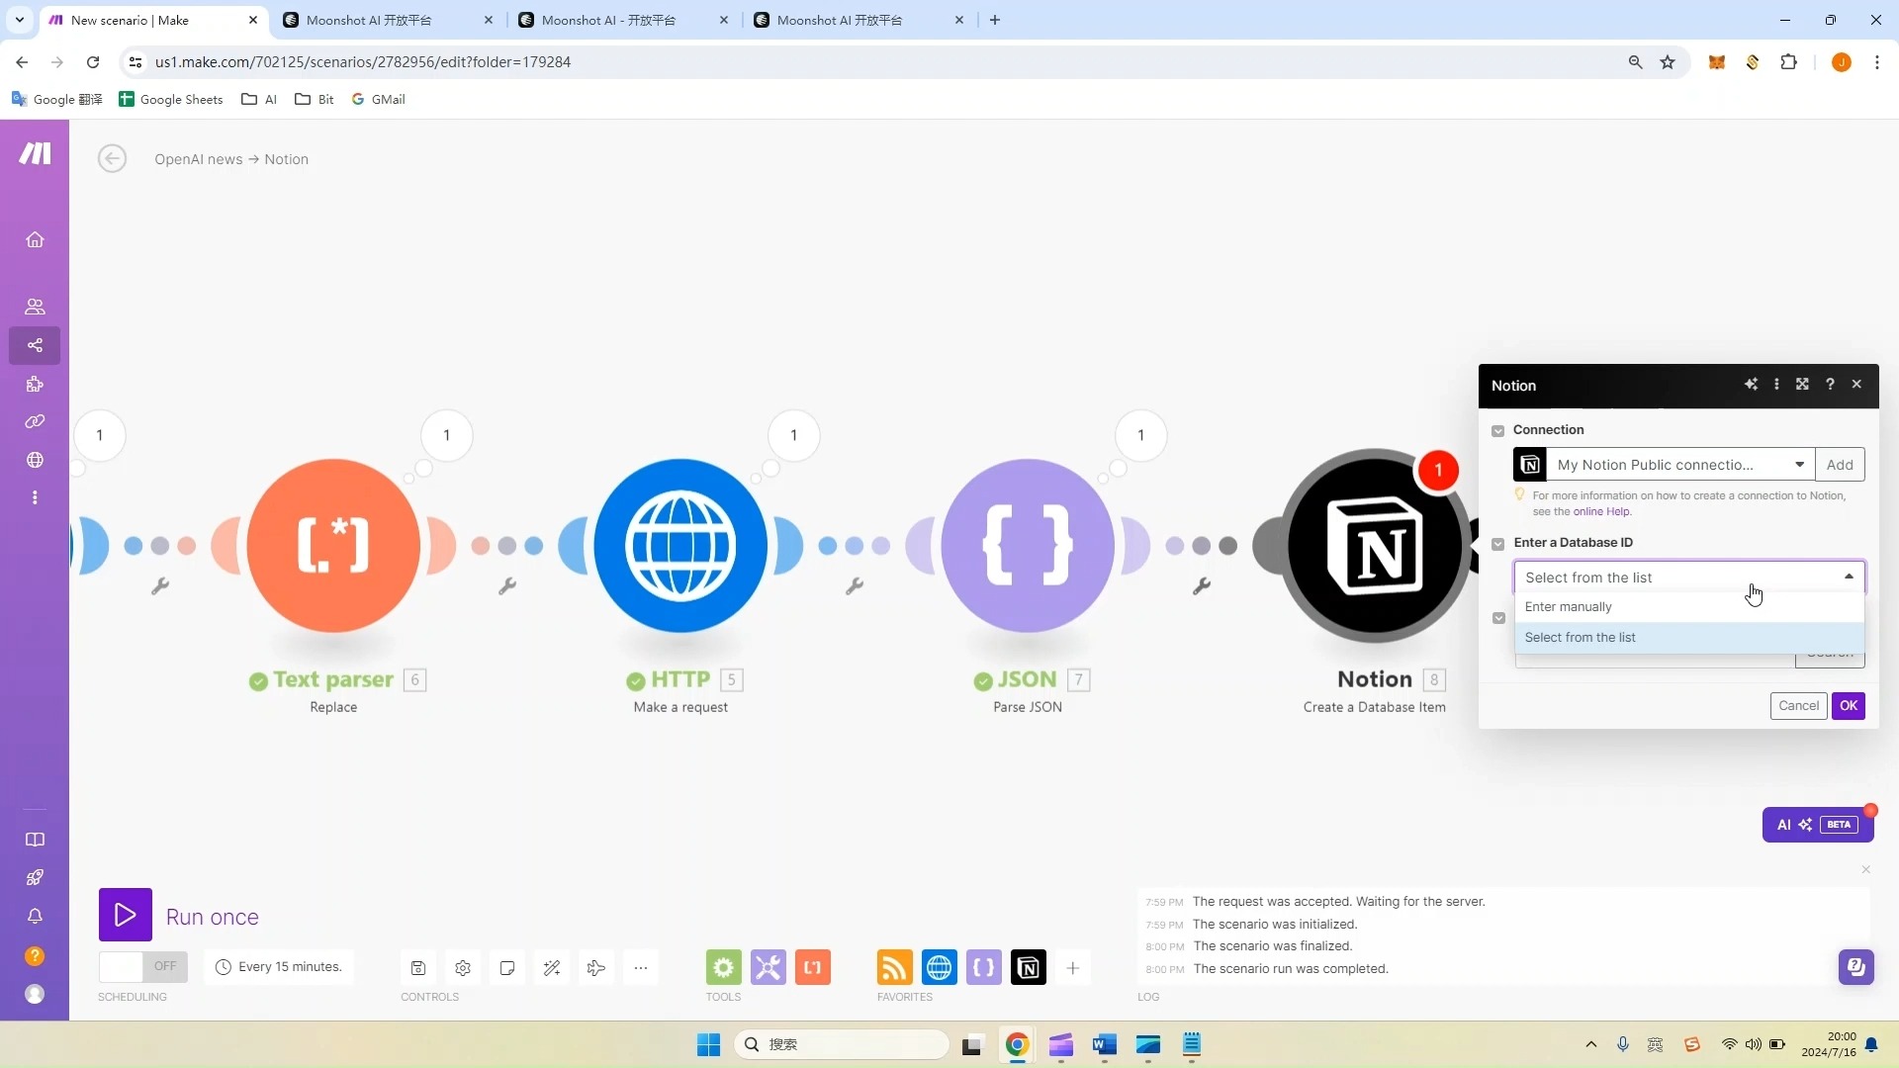The height and width of the screenshot is (1068, 1899).
Task: Click the Explain flow airplane icon
Action: (x=596, y=968)
